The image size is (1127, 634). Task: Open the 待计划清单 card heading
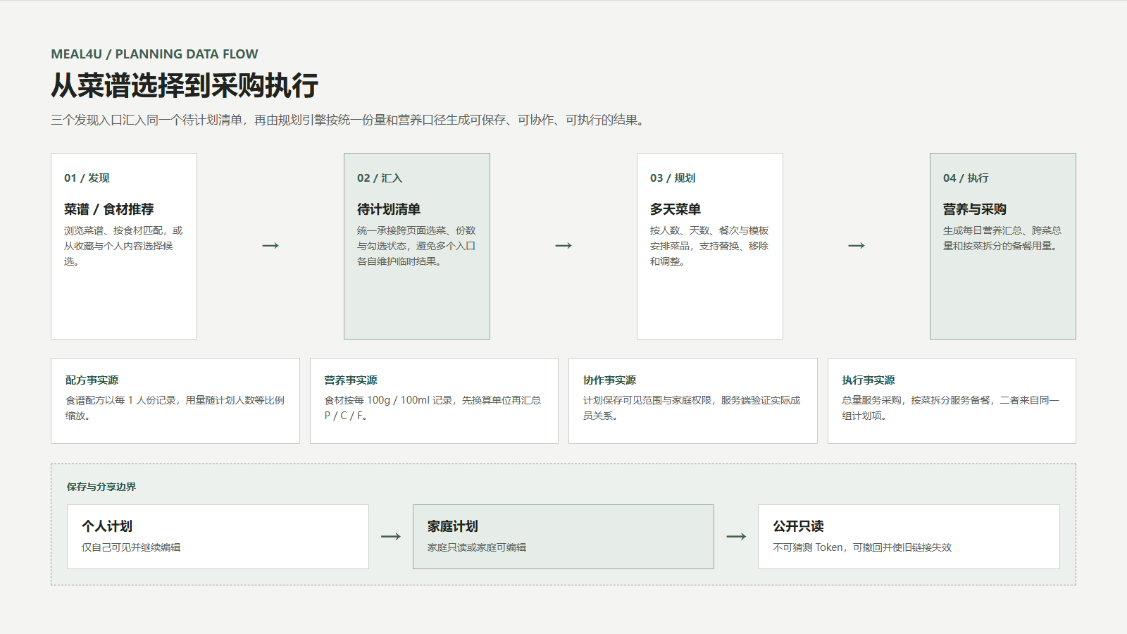tap(389, 209)
